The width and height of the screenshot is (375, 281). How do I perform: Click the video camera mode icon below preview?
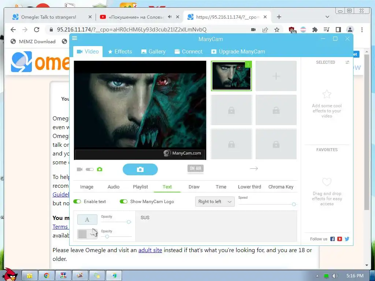pos(79,169)
